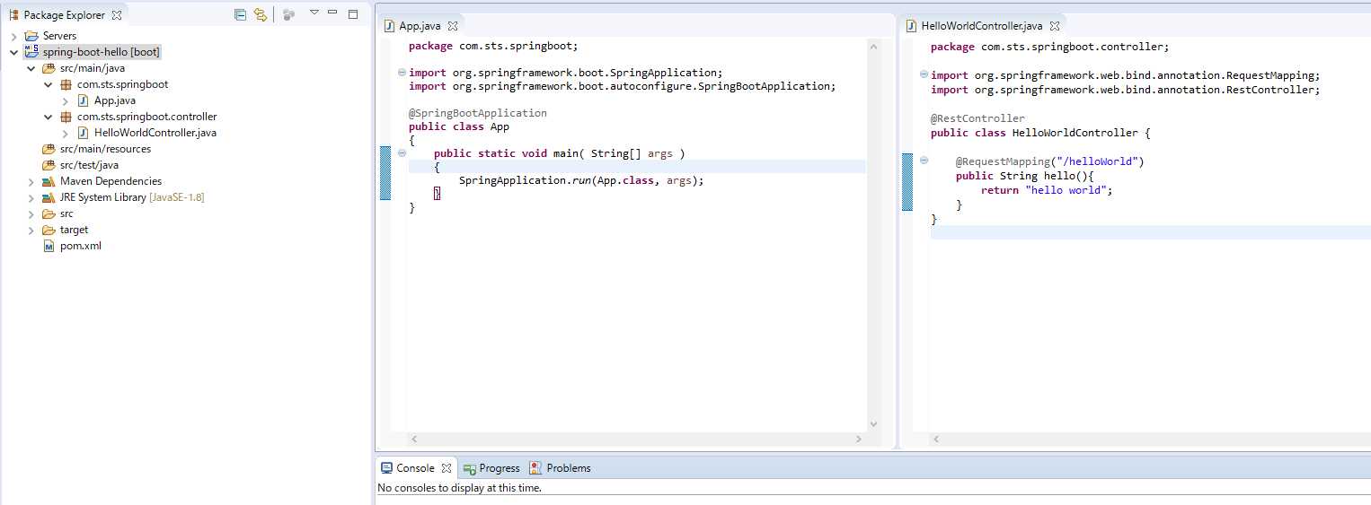
Task: Expand JRE System Library
Action: tap(31, 197)
